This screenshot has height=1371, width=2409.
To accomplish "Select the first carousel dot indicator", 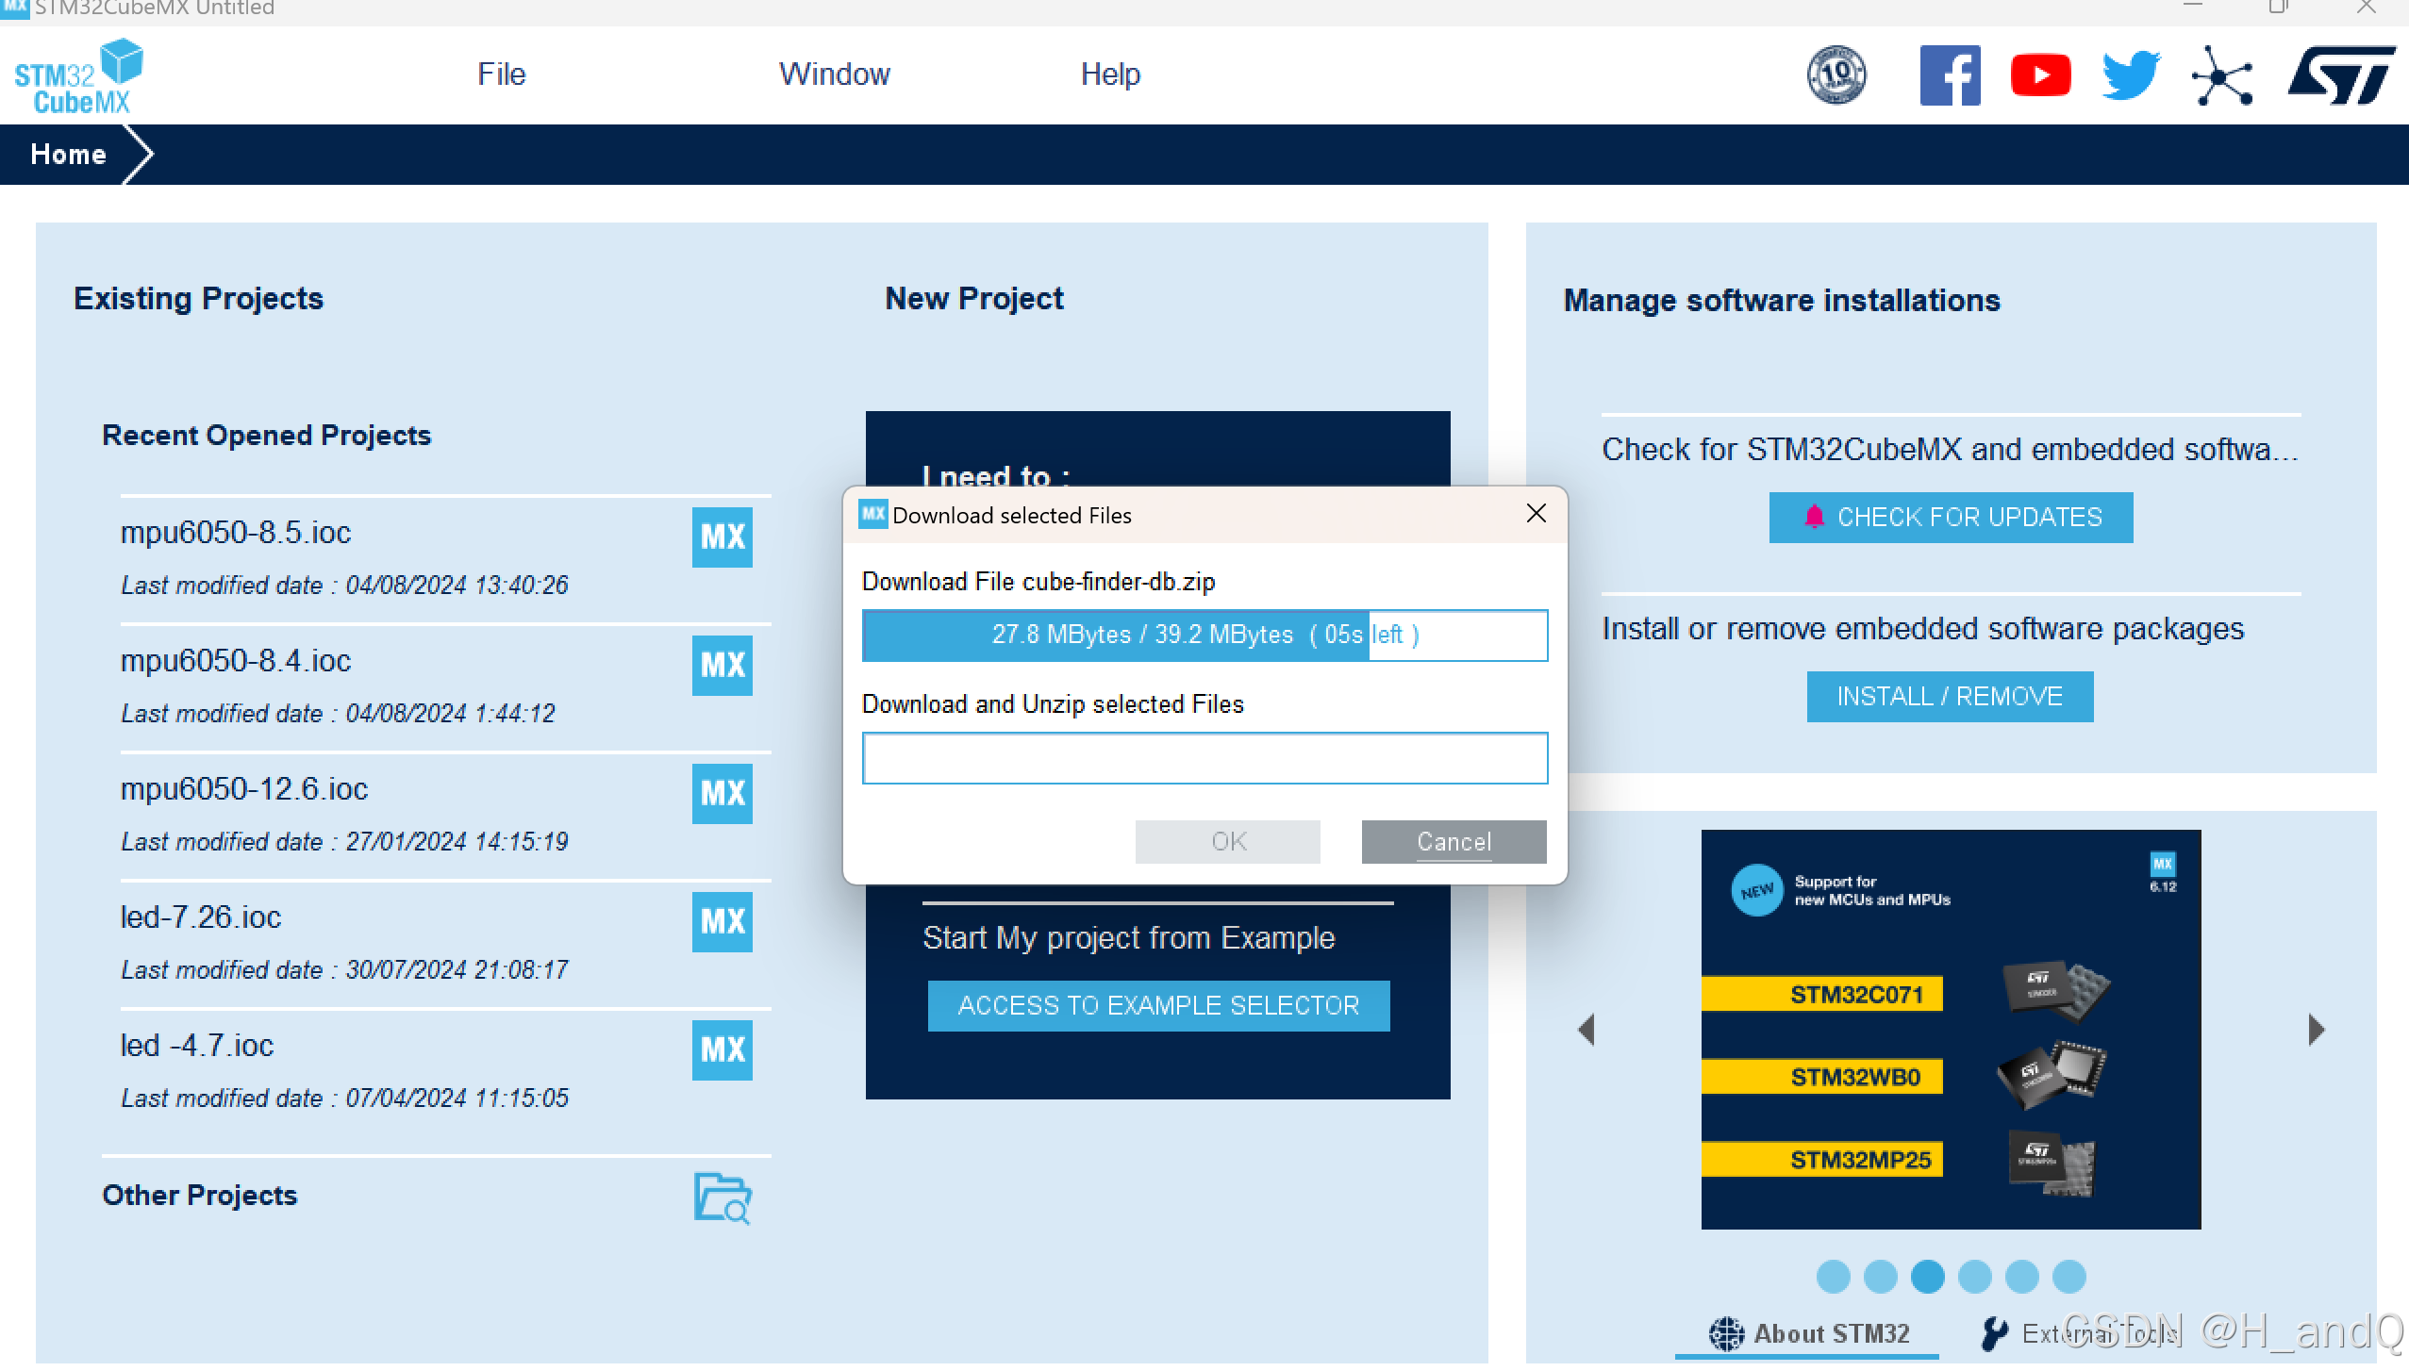I will (1833, 1277).
